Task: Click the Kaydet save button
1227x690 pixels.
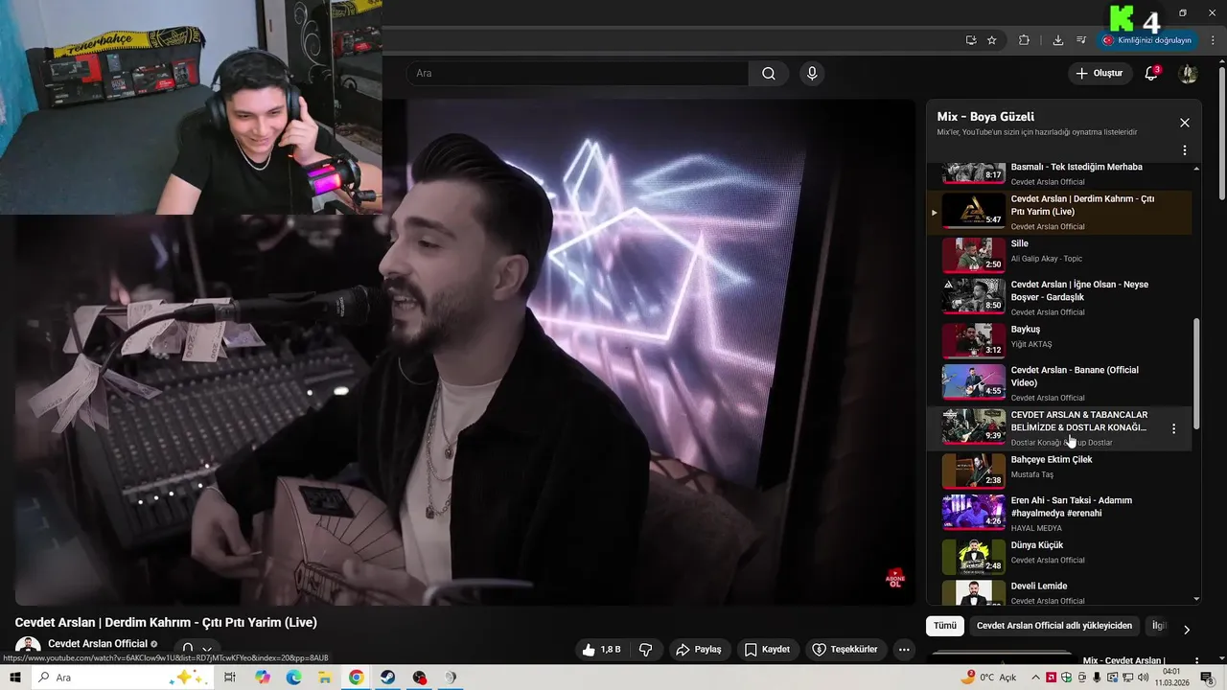Action: [768, 650]
